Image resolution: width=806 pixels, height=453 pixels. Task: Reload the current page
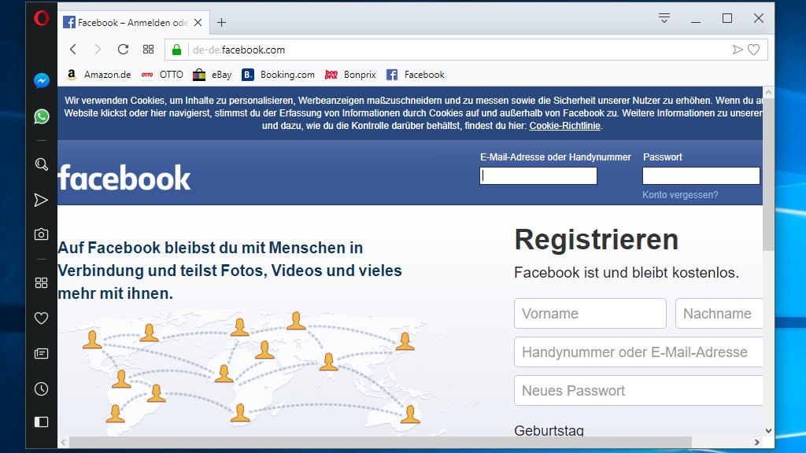coord(123,50)
